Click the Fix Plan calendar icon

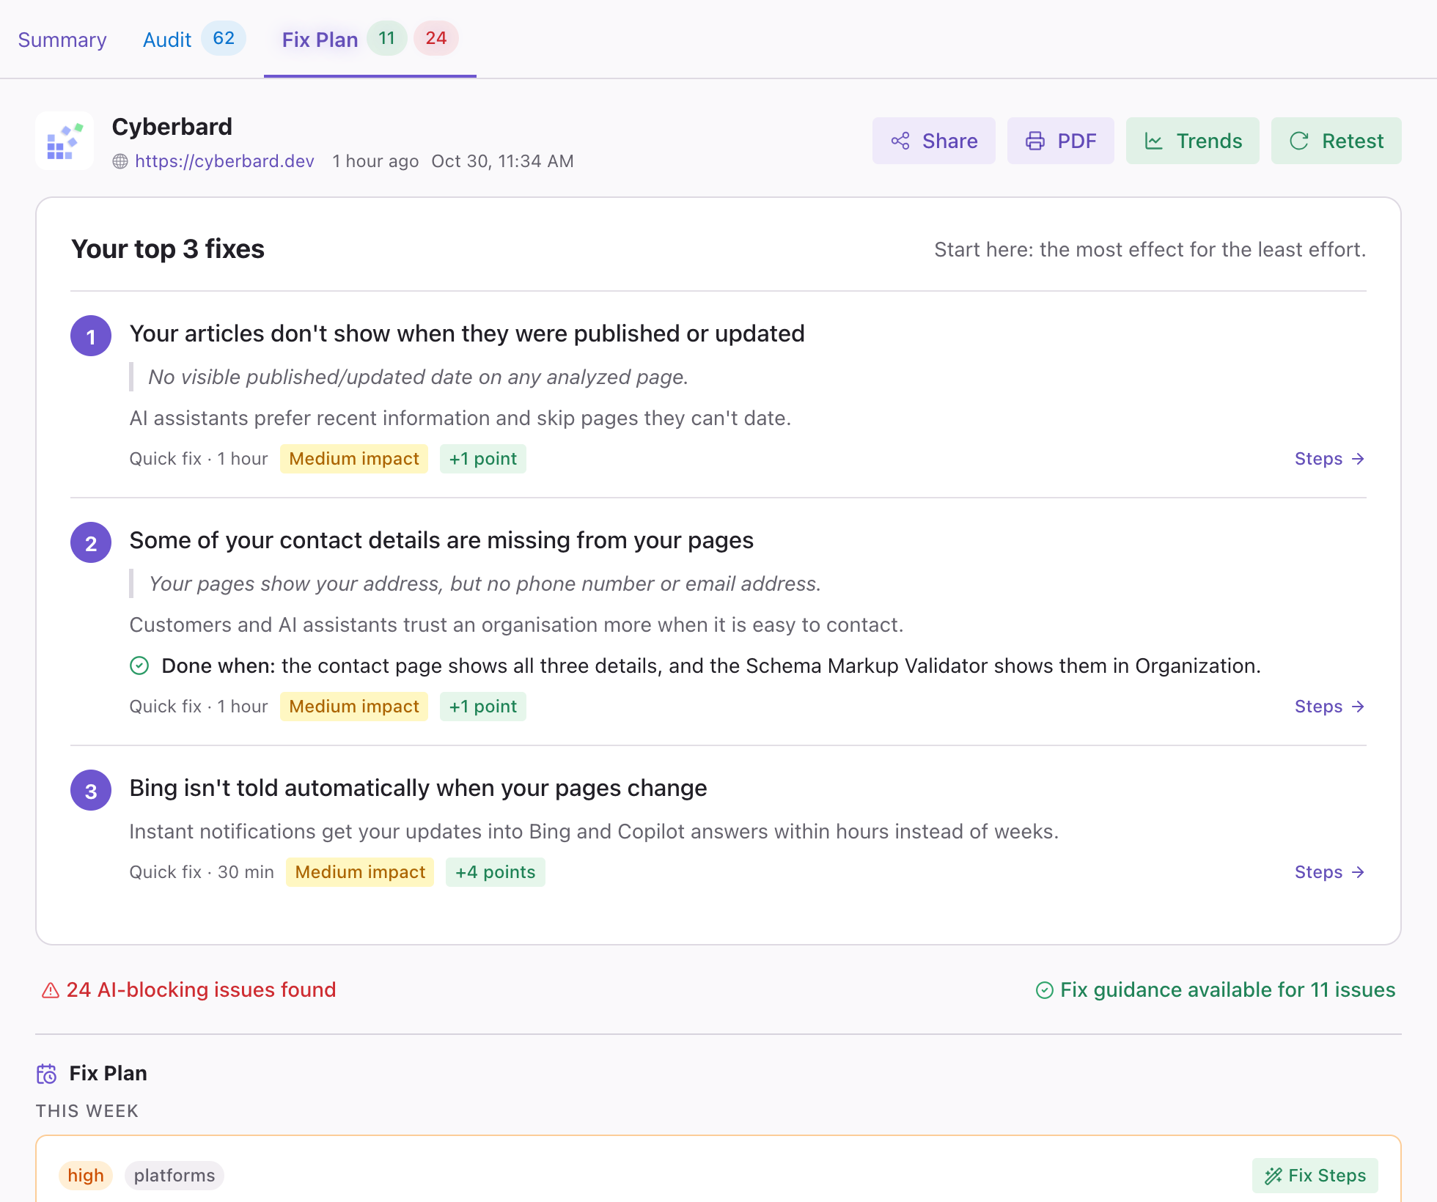click(47, 1074)
